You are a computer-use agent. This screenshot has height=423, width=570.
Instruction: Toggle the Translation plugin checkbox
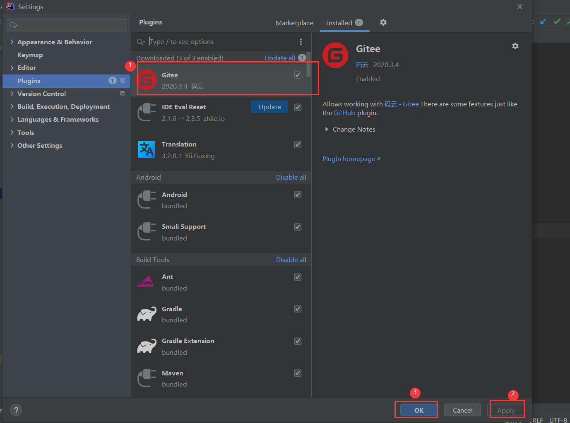[x=298, y=144]
